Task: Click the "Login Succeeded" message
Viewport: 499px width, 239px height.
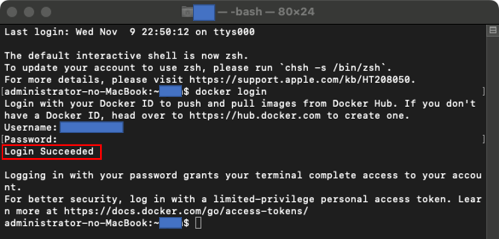Action: point(52,151)
